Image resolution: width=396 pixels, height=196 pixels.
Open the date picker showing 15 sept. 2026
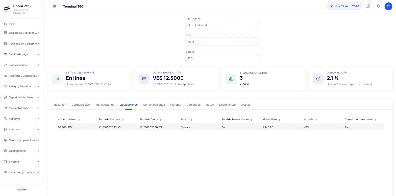coord(345,6)
